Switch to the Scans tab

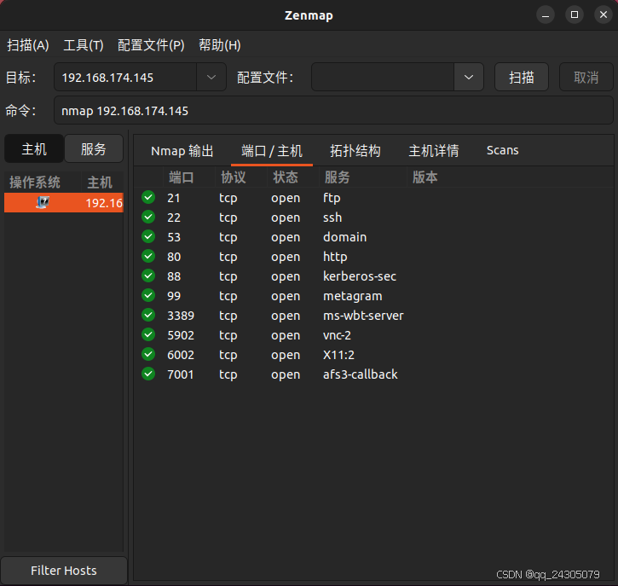click(x=503, y=151)
